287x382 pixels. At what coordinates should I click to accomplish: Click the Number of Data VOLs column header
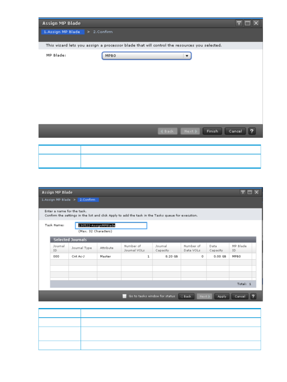coord(194,248)
